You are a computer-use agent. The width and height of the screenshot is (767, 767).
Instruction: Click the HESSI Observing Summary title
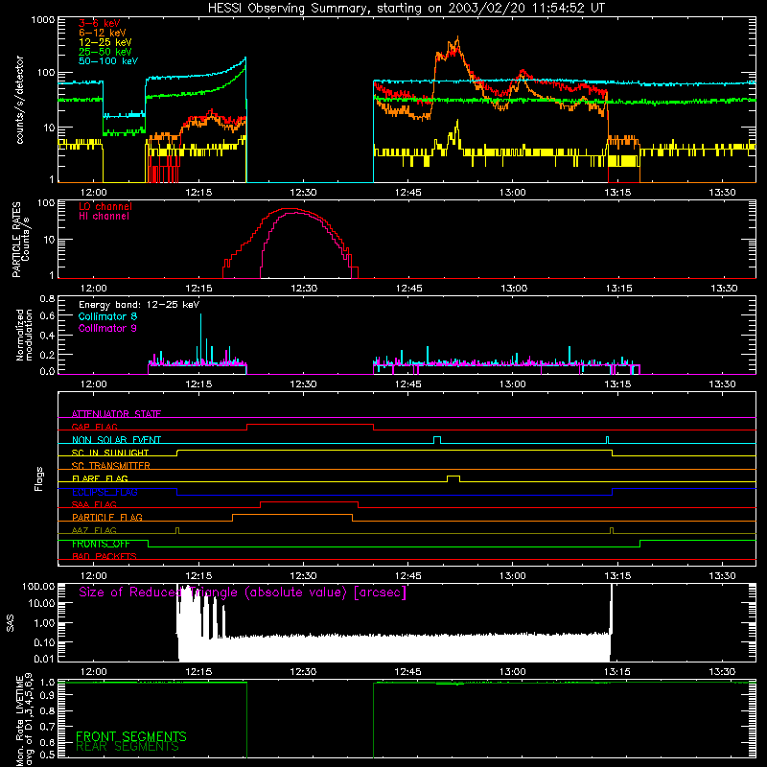406,9
